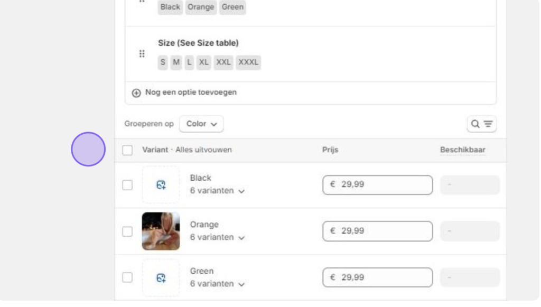
Task: Select the XXXL size tag
Action: [248, 62]
